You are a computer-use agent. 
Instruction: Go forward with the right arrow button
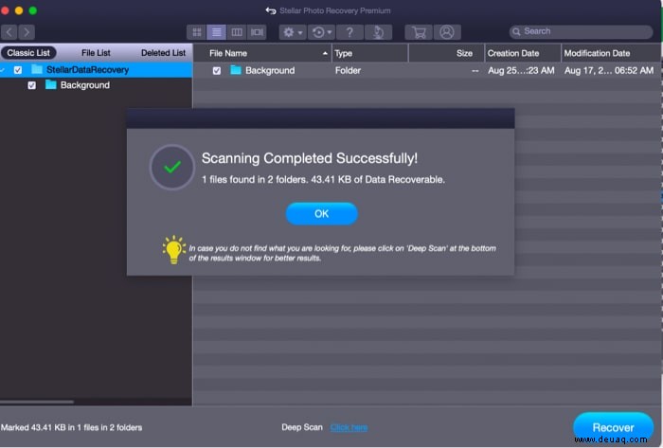click(27, 32)
